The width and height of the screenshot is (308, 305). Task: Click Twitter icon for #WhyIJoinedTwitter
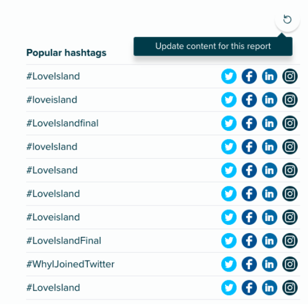(x=229, y=264)
